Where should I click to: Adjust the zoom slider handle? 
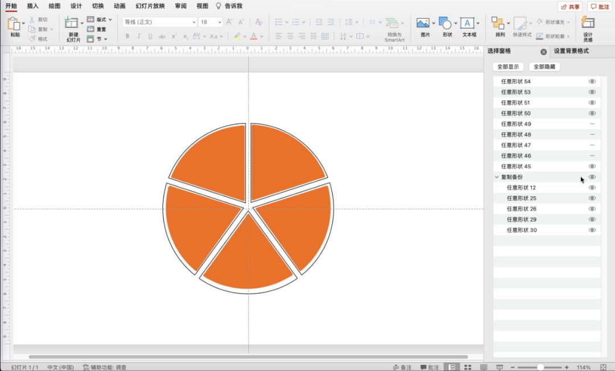pos(540,367)
